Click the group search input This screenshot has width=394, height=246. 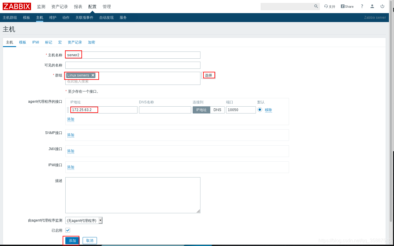pos(133,81)
